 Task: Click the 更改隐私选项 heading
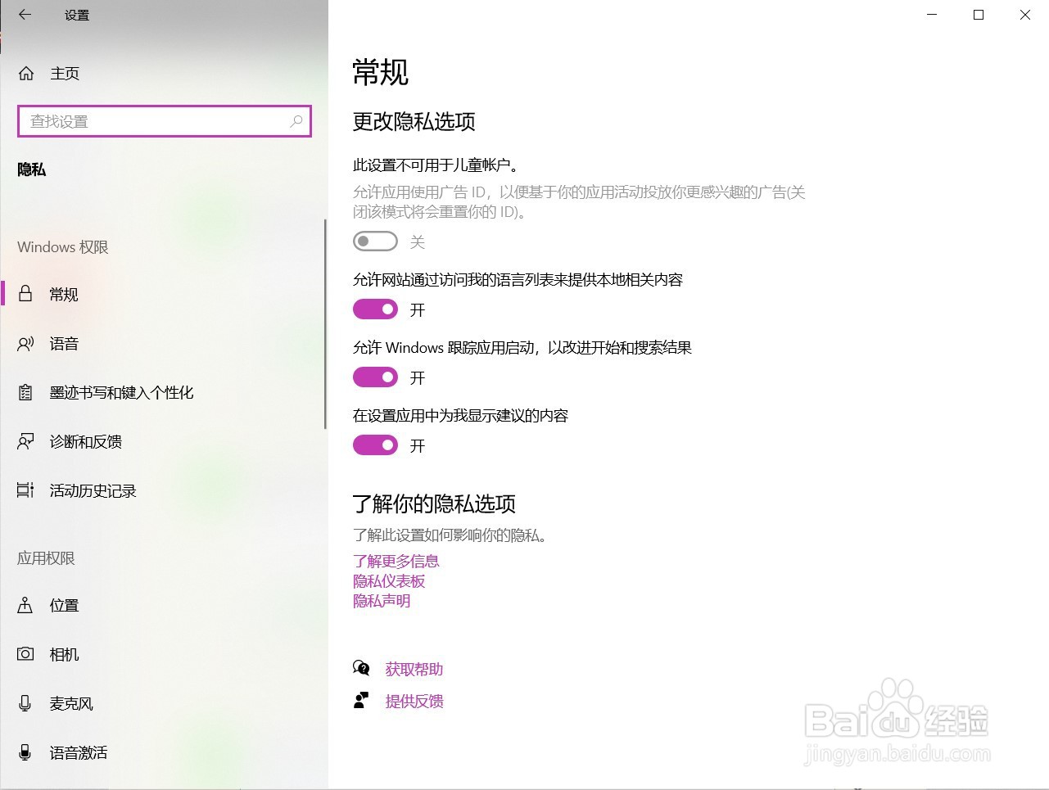(414, 122)
